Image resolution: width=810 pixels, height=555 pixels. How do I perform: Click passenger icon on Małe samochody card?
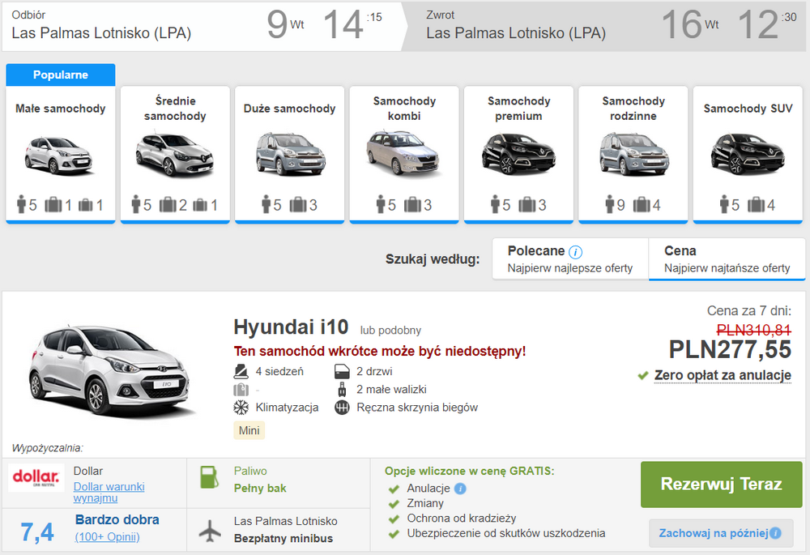pos(21,204)
